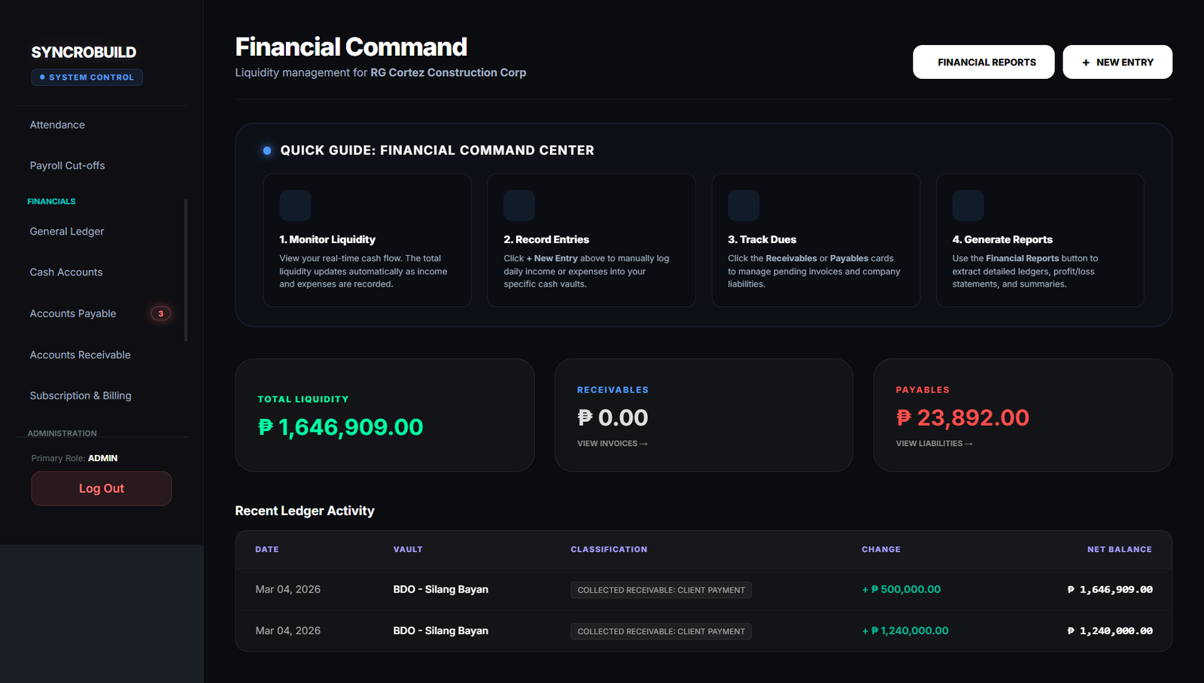Click the plus icon on New Entry

click(x=1086, y=62)
